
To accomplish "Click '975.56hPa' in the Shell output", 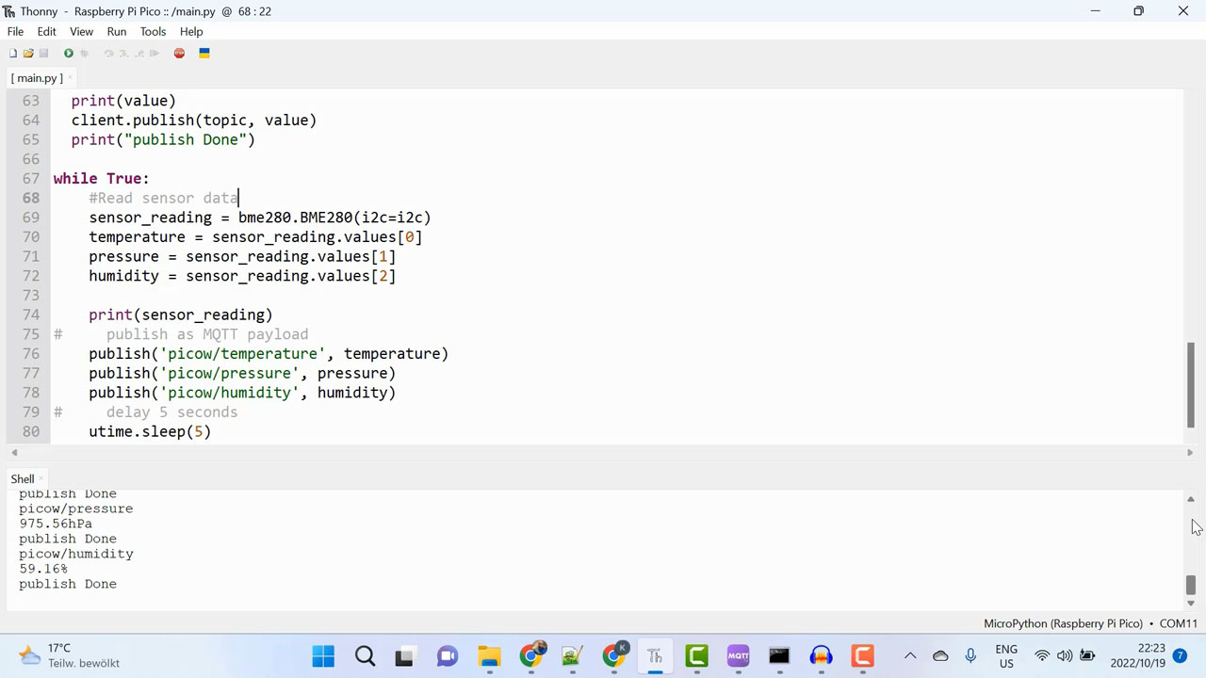I will coord(56,524).
